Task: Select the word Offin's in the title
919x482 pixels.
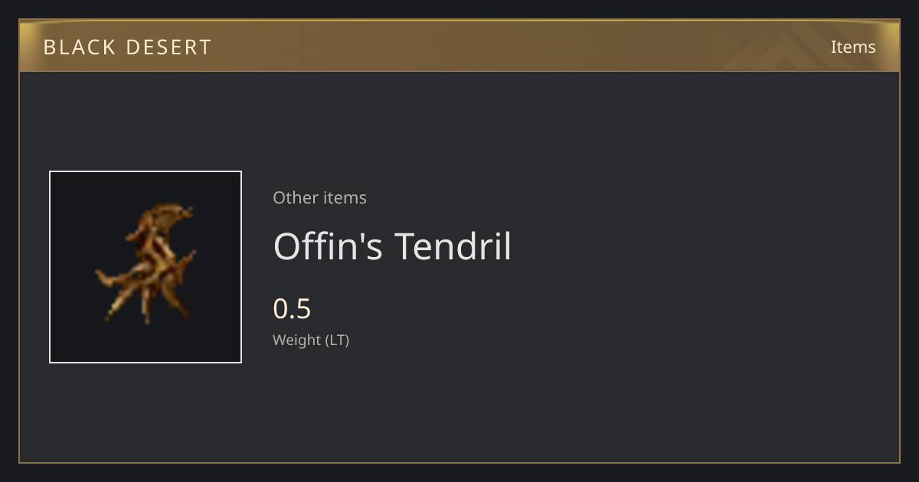Action: click(x=328, y=246)
